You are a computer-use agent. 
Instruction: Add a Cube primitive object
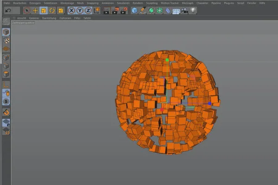[x=134, y=11]
